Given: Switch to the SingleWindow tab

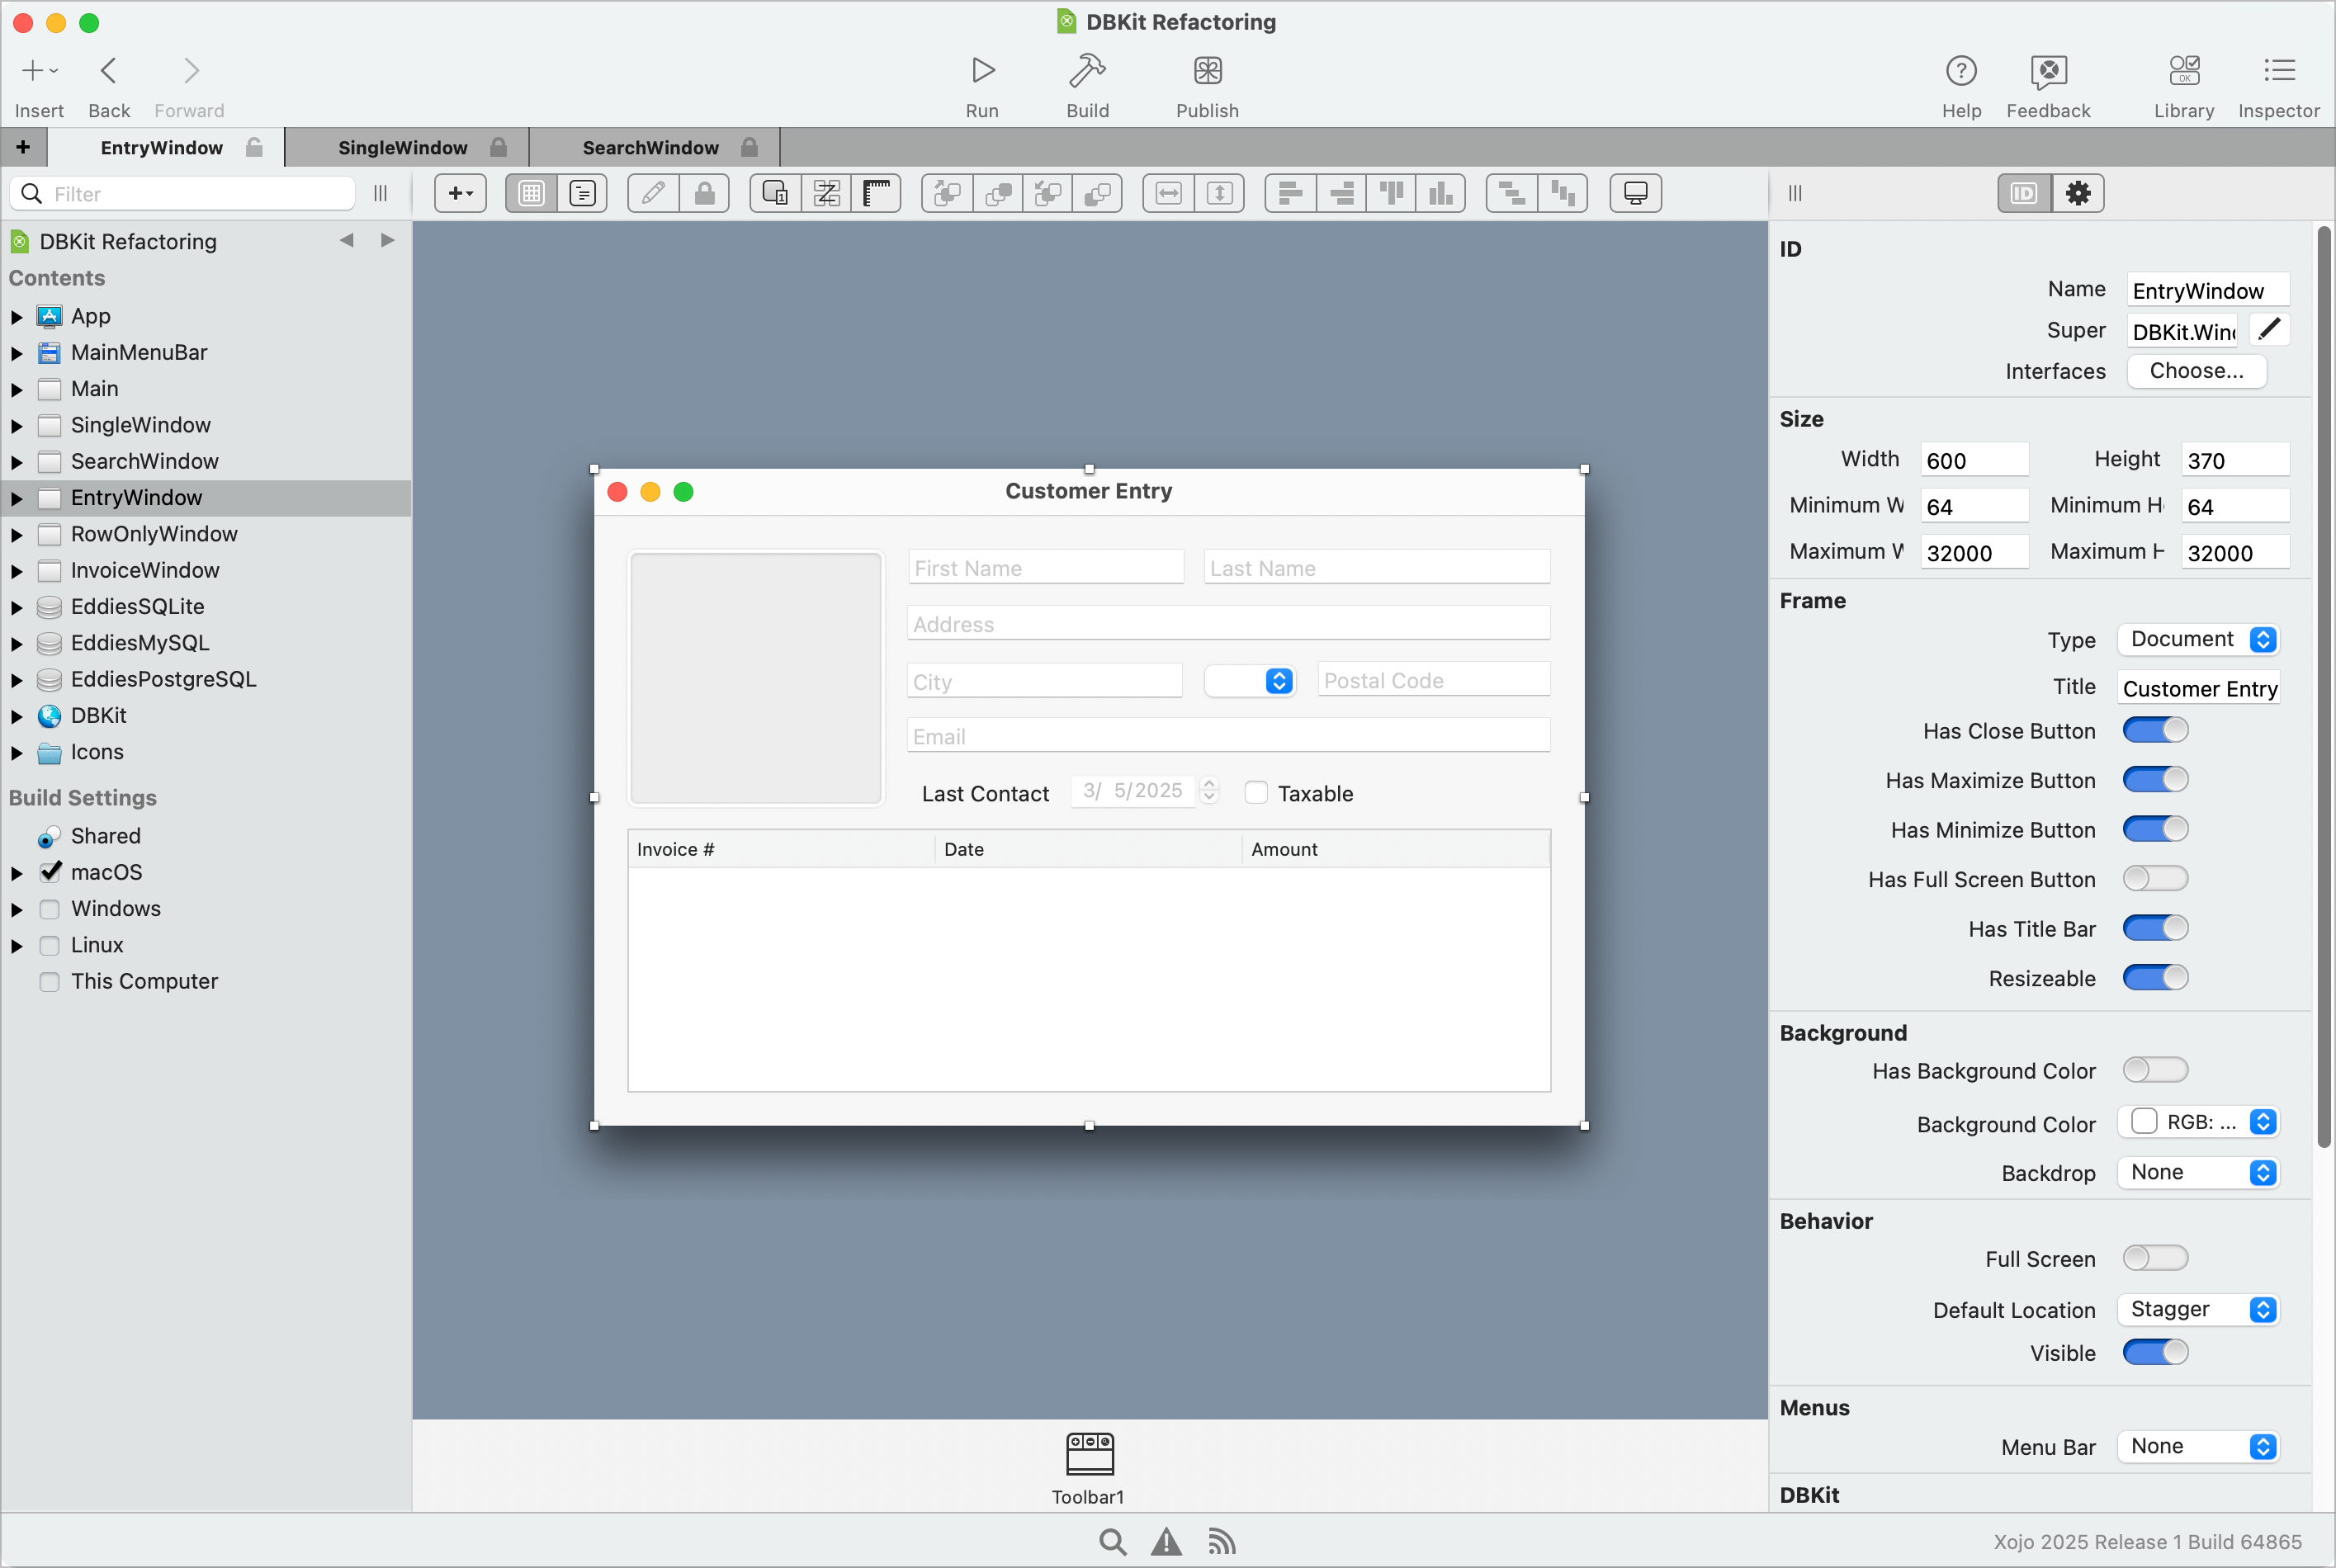Looking at the screenshot, I should 402,148.
